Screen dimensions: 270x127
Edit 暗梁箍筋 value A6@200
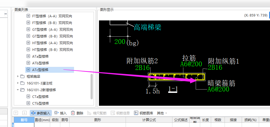pos(218,89)
